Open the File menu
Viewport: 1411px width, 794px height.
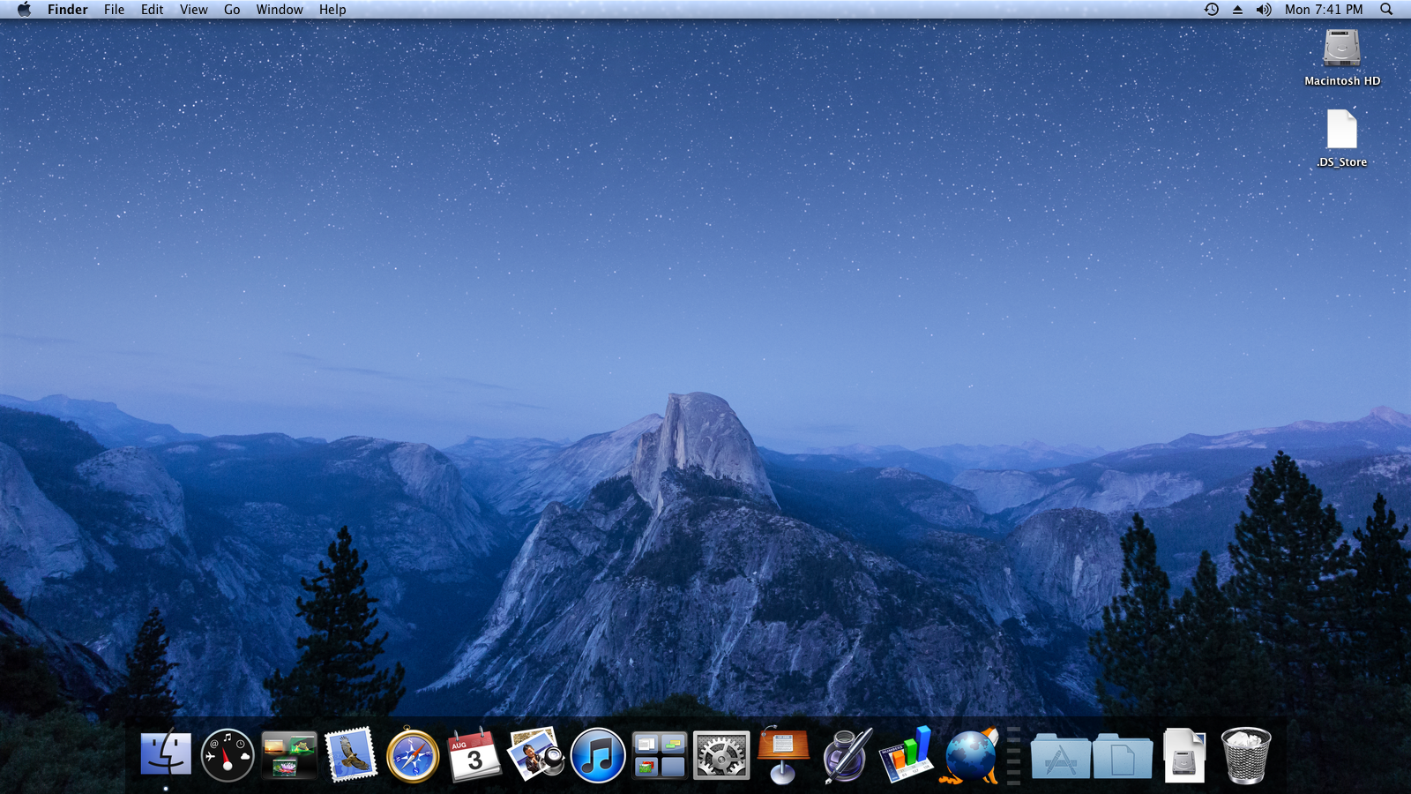pos(114,10)
